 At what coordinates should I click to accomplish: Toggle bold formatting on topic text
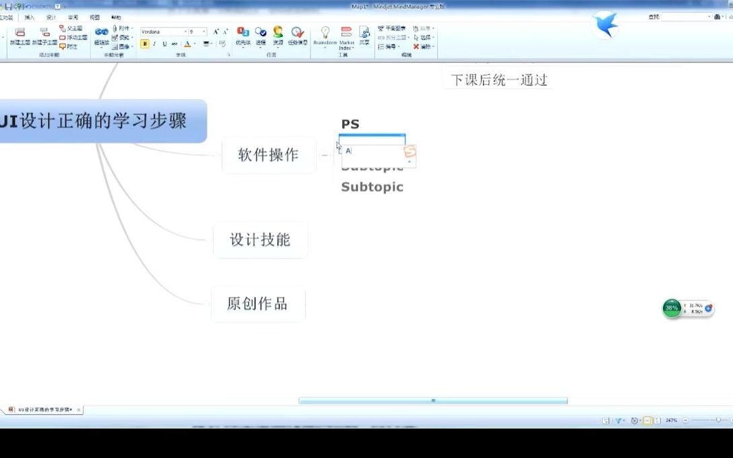tap(144, 42)
